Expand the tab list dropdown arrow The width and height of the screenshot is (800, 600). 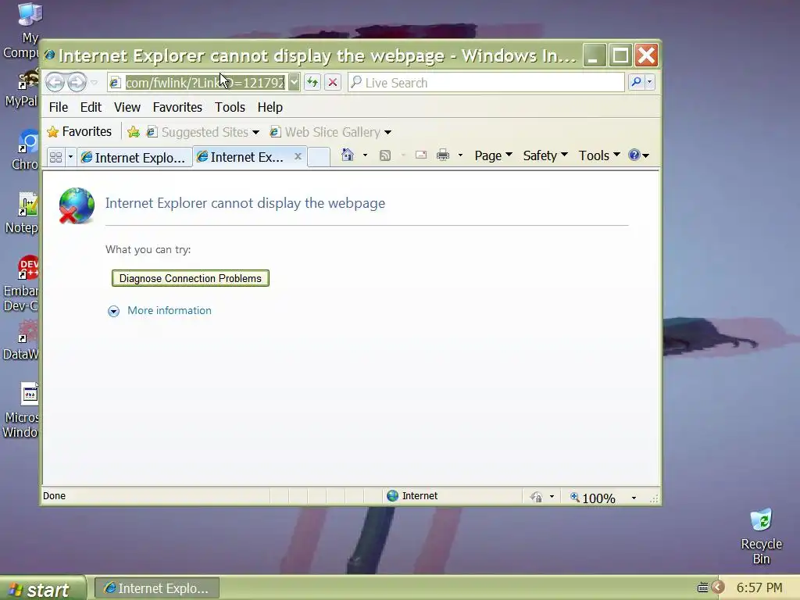(70, 156)
